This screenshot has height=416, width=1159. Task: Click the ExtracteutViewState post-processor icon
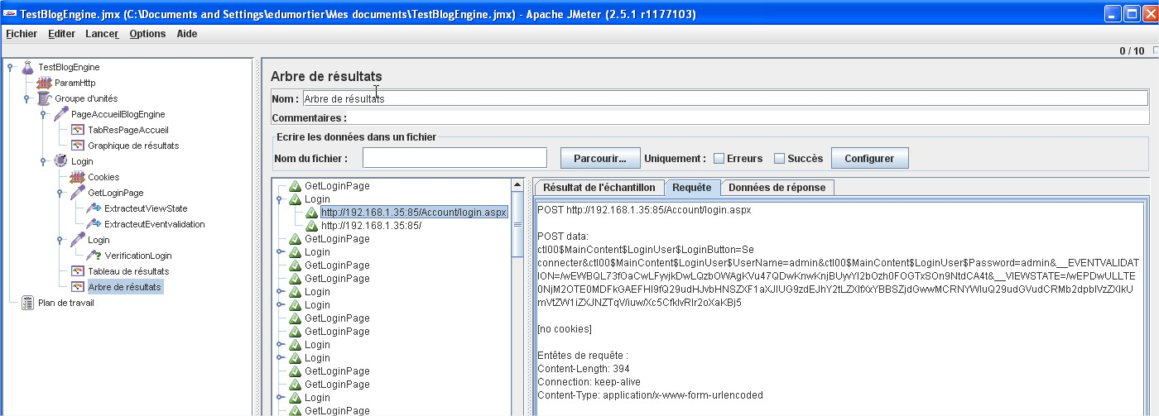(94, 208)
